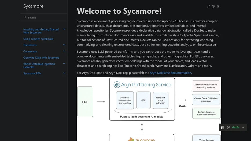Open Installing and Getting Started With Sycamore
The image size is (251, 141).
click(41, 31)
